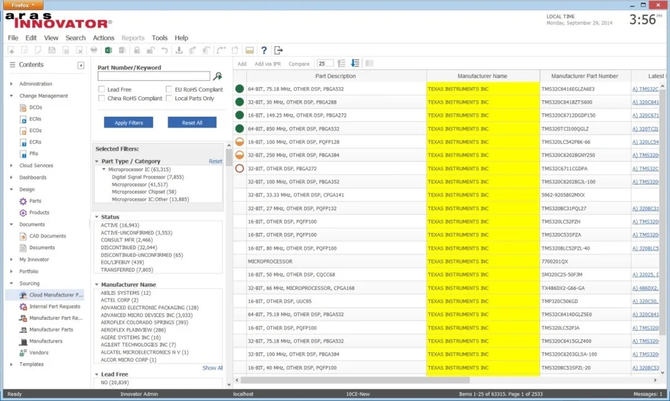Click the horizontal scrollbar under the results grid

click(x=355, y=380)
